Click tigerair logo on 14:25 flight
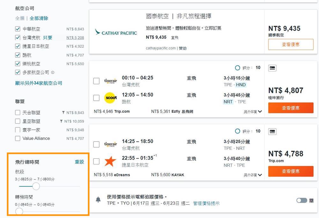Image resolution: width=319 pixels, height=218 pixels. 110,144
